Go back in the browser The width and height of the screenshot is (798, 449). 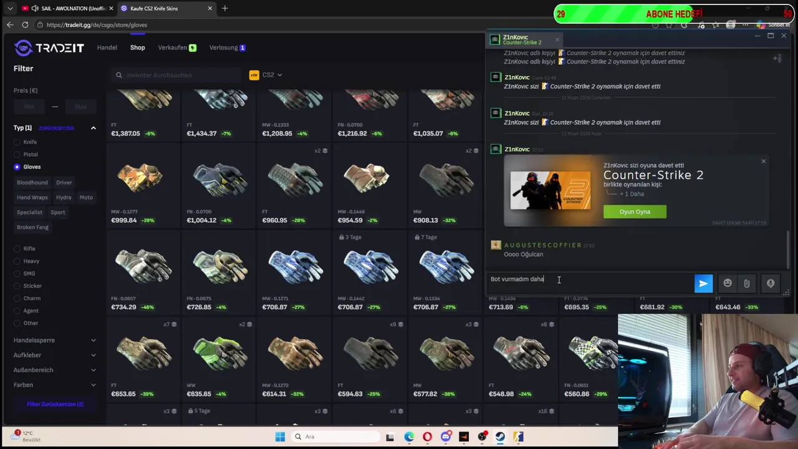(x=10, y=25)
